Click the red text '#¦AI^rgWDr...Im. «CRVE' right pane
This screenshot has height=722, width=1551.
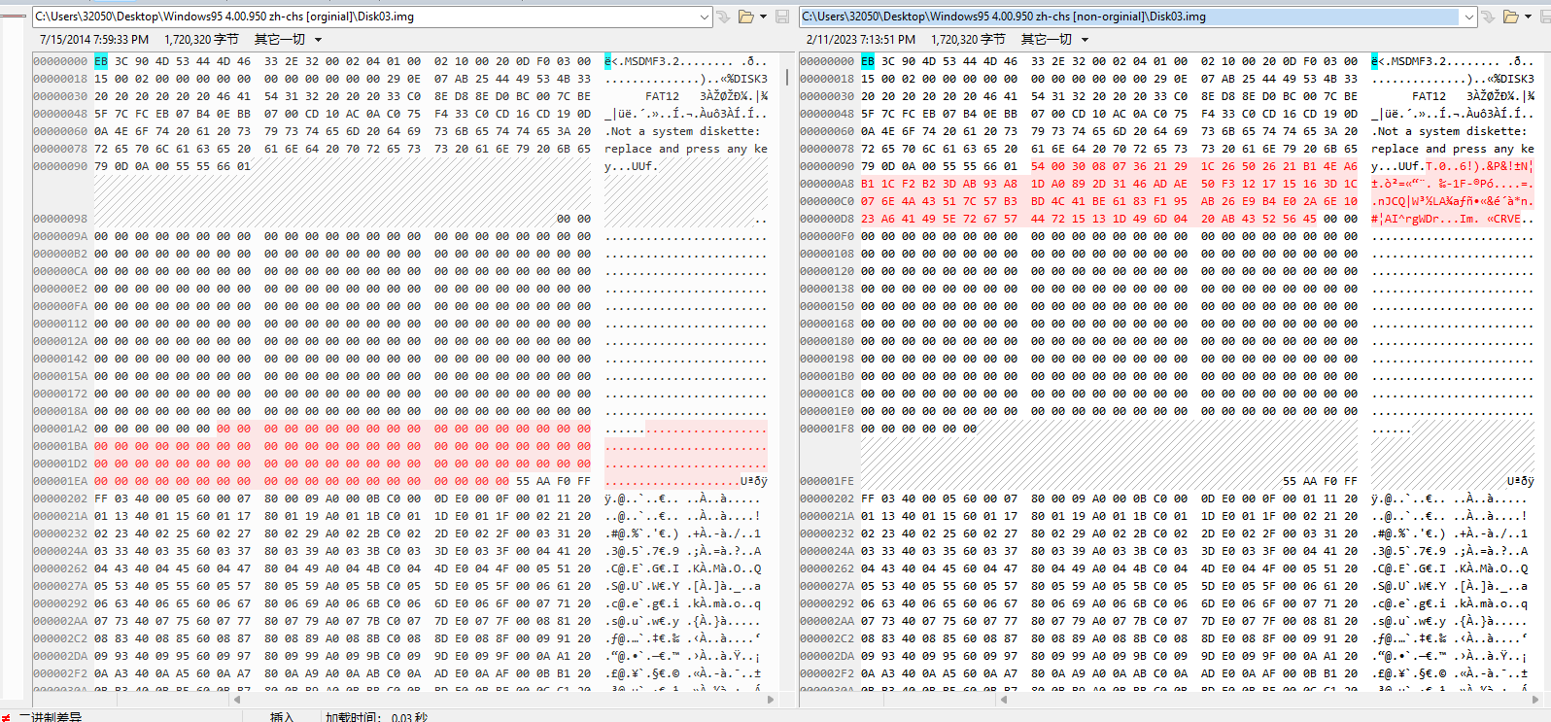[1446, 219]
